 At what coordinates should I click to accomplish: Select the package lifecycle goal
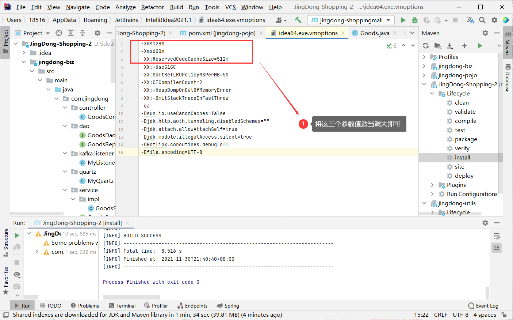[466, 139]
